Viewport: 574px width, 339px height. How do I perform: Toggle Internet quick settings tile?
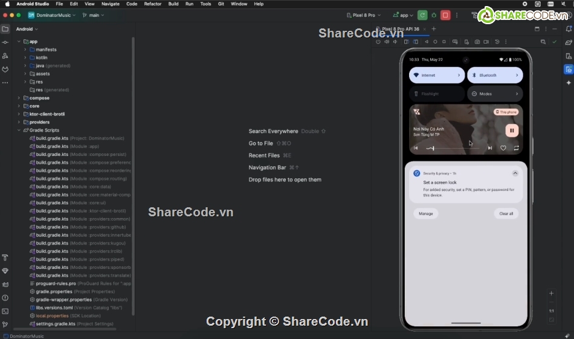coord(437,75)
